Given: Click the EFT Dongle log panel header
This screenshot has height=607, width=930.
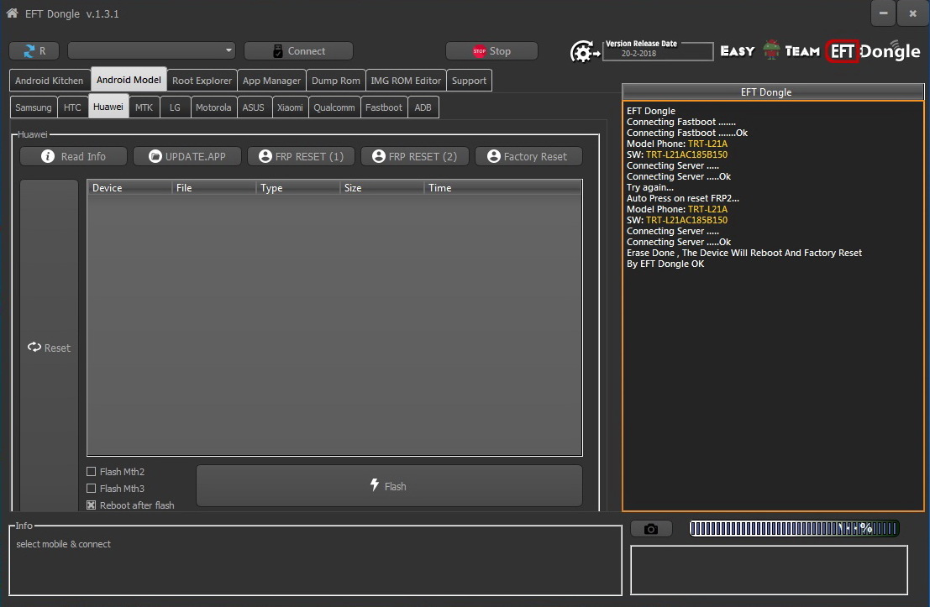Looking at the screenshot, I should click(773, 92).
